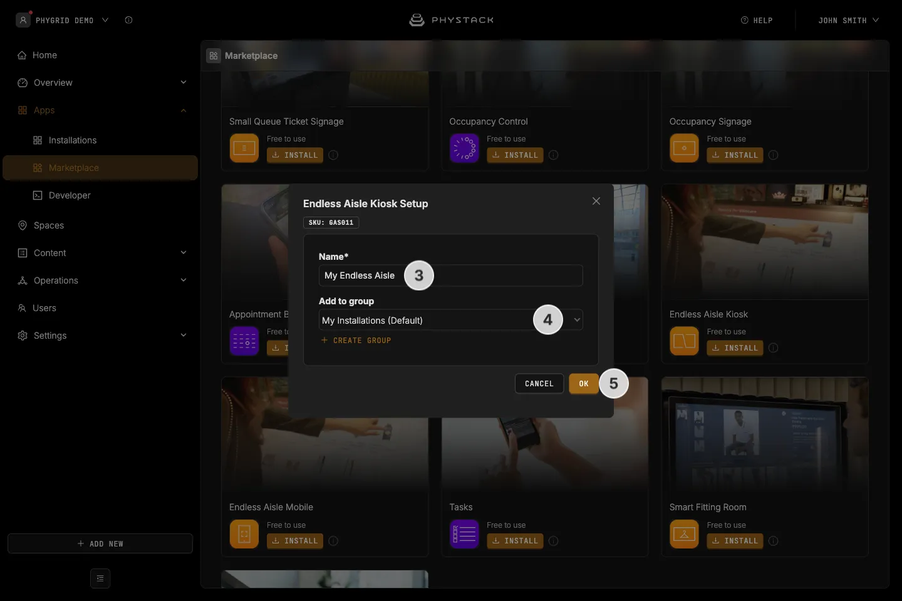The image size is (902, 601).
Task: Open Spaces in the sidebar
Action: tap(100, 225)
